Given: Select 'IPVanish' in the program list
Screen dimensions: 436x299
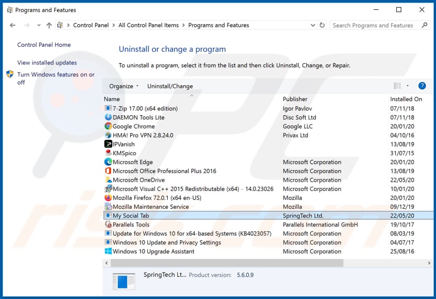Looking at the screenshot, I should pyautogui.click(x=268, y=144).
